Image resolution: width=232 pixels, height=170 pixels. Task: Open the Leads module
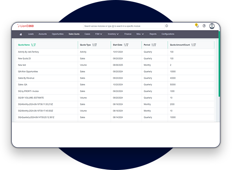(31, 34)
